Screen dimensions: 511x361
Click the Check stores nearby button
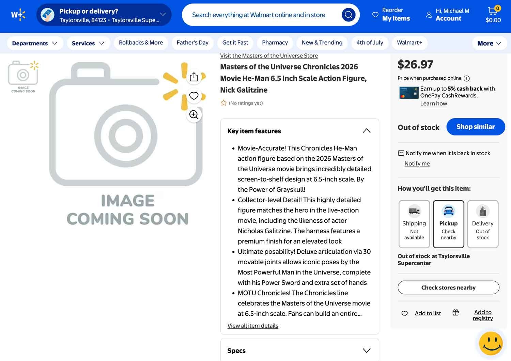(x=448, y=287)
